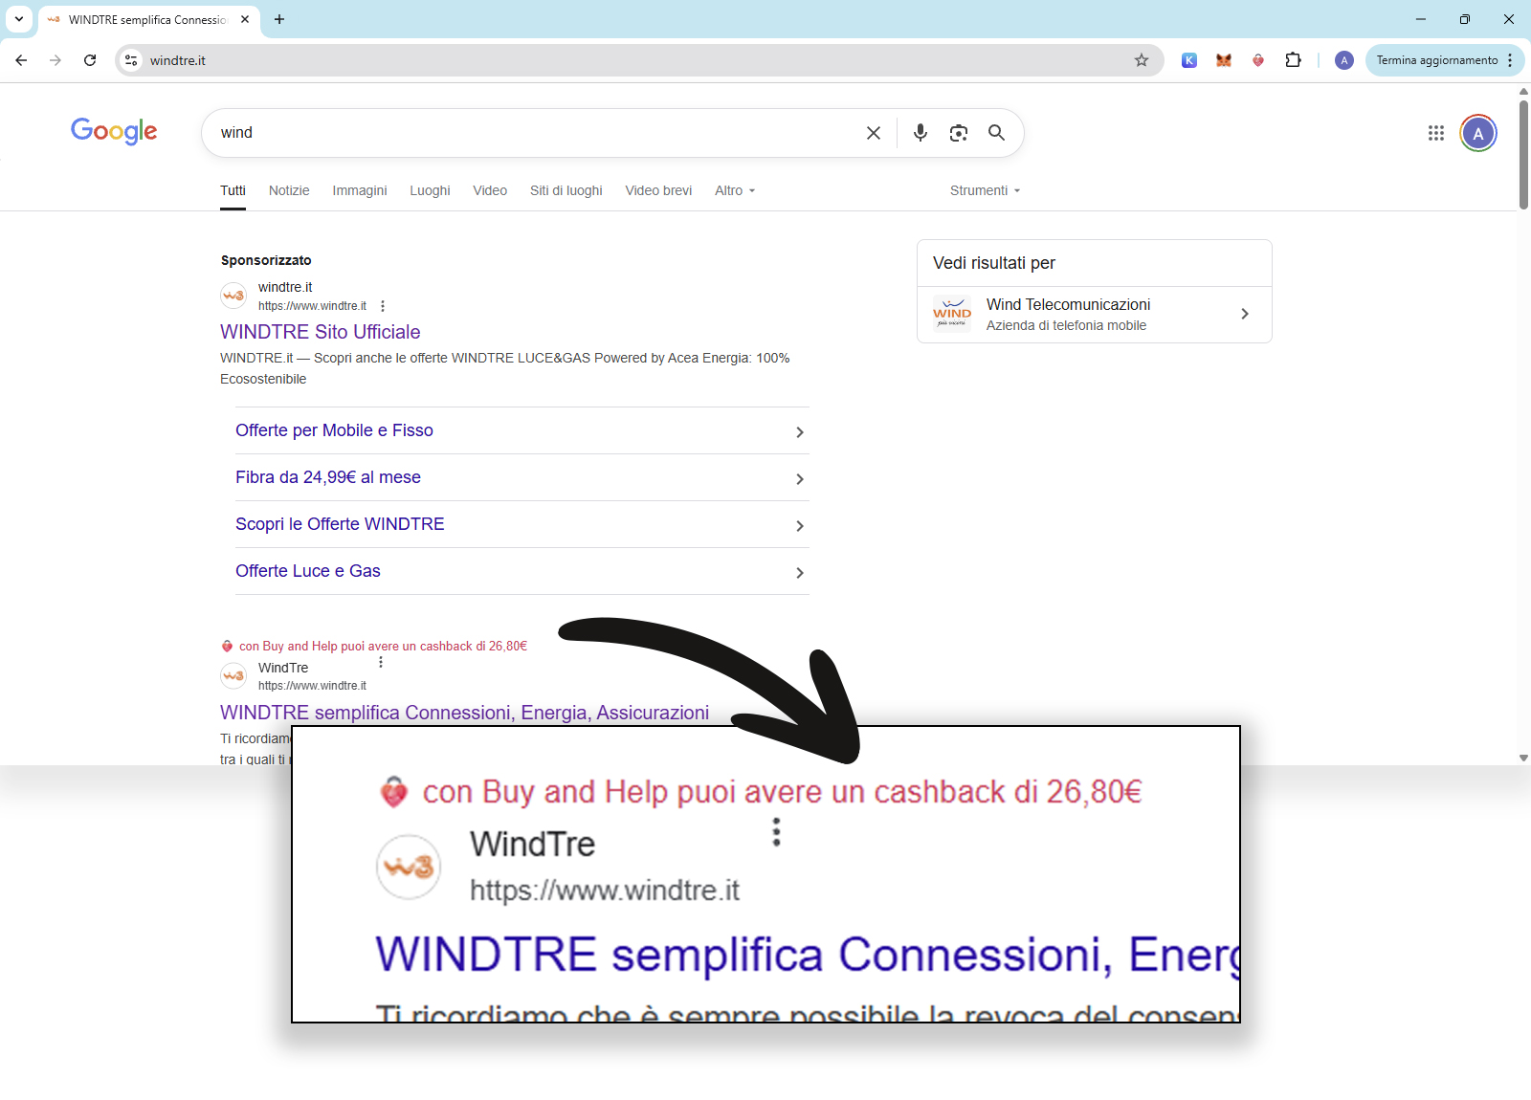Start voice search with the microphone icon
This screenshot has height=1100, width=1531.
click(x=921, y=133)
